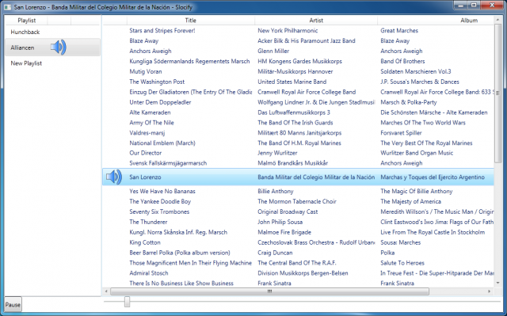Select 'Those Magnificent Men In Their Flying Machine'
The height and width of the screenshot is (316, 507).
tap(190, 263)
